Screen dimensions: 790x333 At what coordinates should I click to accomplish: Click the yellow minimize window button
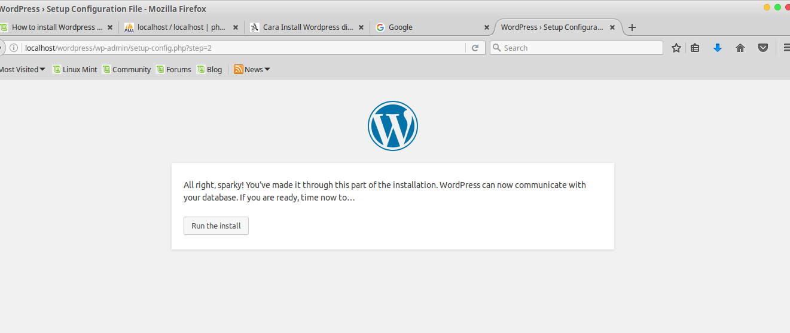click(x=767, y=7)
